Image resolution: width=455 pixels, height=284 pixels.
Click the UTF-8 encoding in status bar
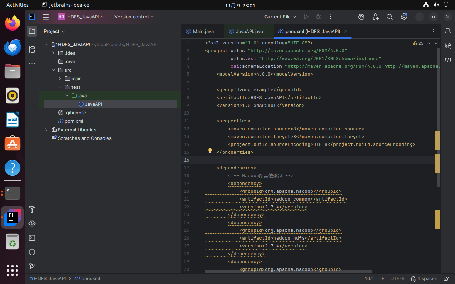coord(397,279)
